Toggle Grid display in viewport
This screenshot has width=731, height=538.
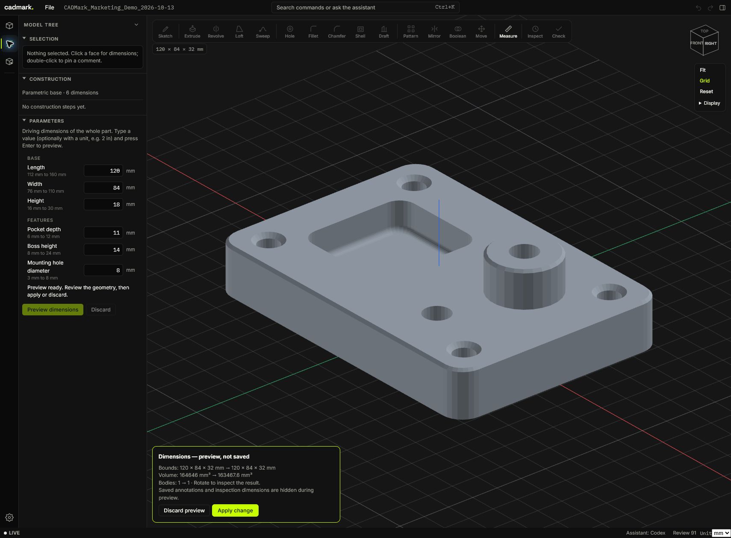tap(704, 81)
